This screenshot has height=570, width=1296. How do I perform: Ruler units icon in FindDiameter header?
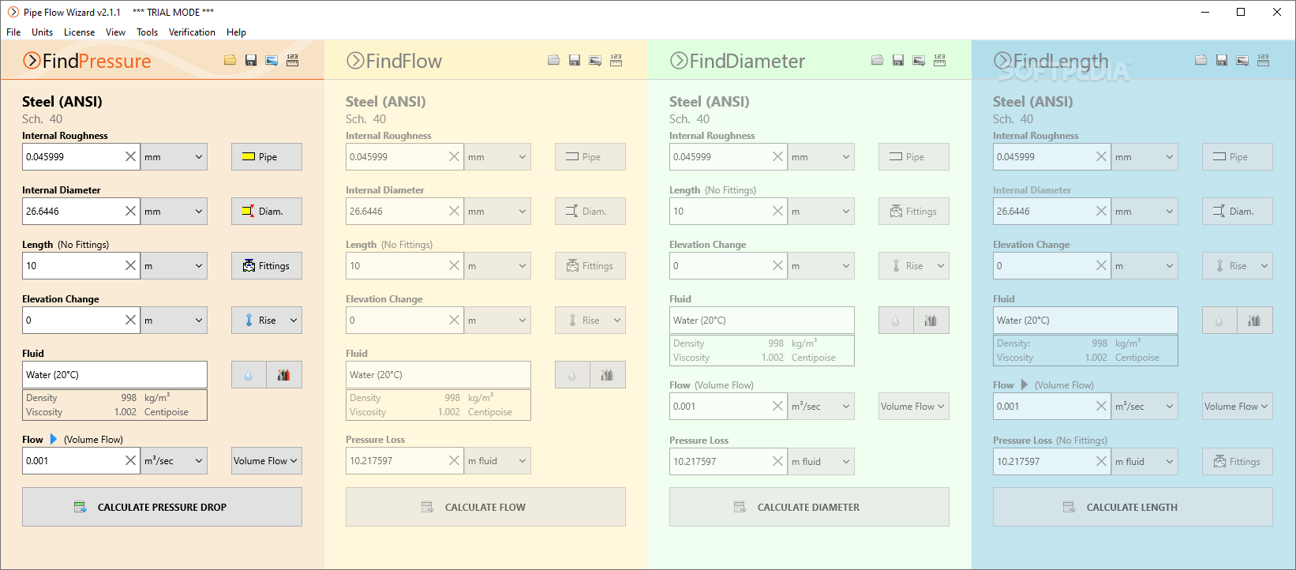pyautogui.click(x=939, y=60)
